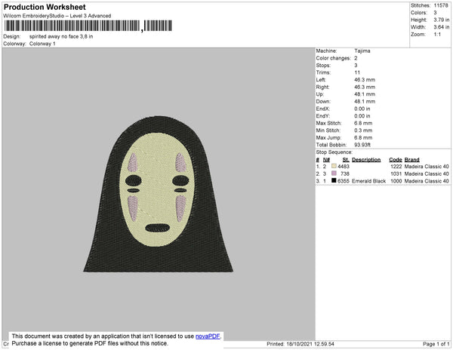This screenshot has width=453, height=350.
Task: Click 'Emerald Black' description in row 3
Action: coord(369,181)
